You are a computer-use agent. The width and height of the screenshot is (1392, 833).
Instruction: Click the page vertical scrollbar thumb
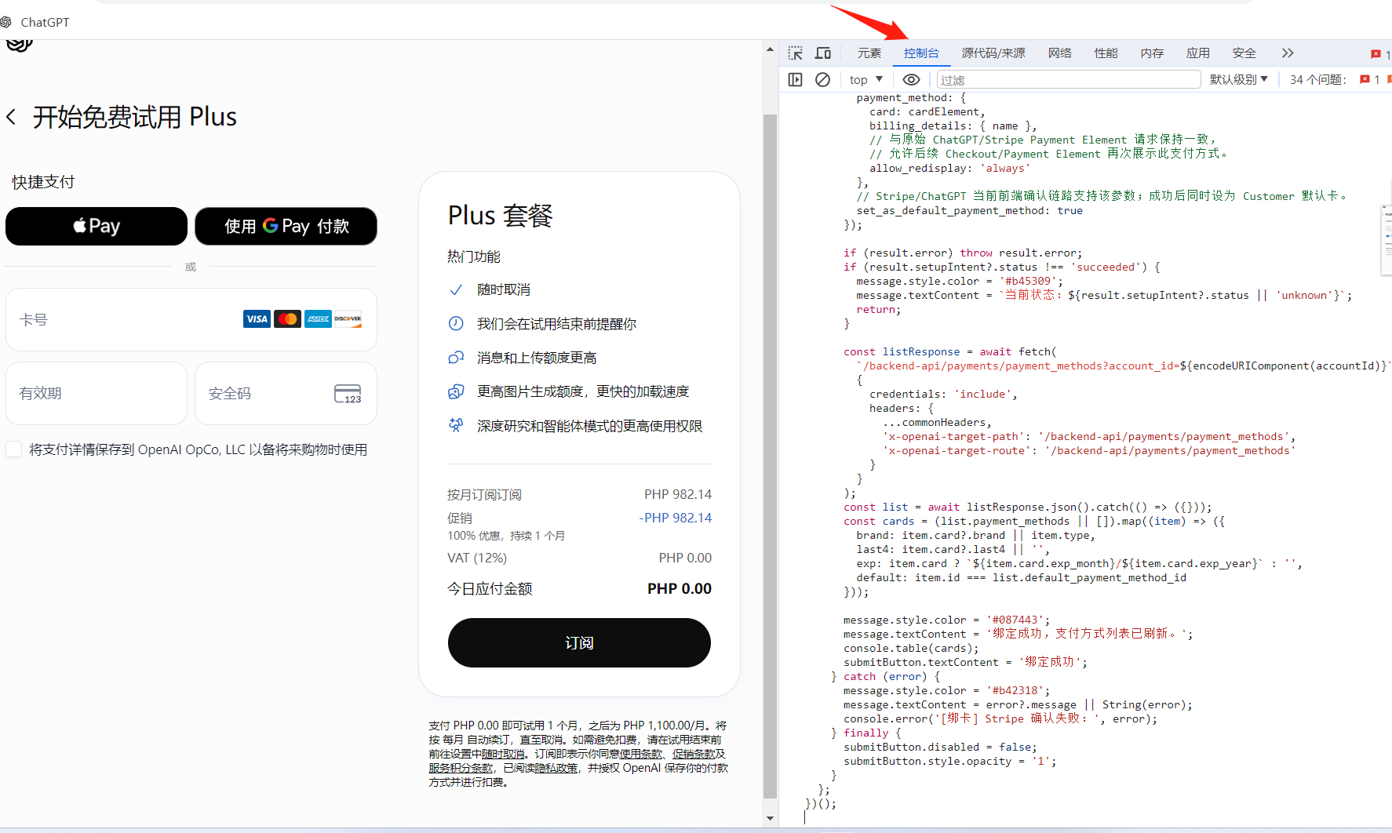pos(770,455)
